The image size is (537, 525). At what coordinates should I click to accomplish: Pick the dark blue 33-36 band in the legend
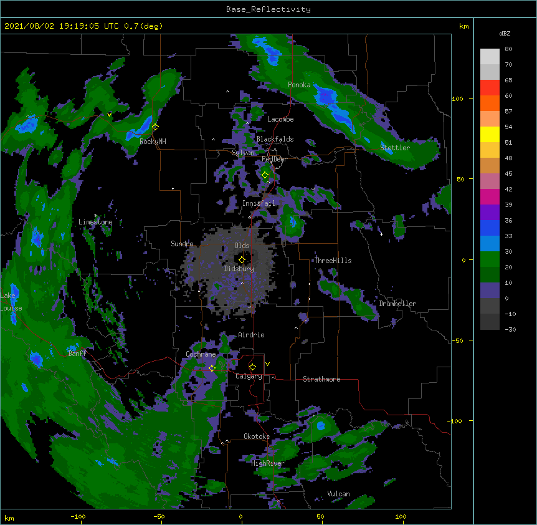pos(490,228)
